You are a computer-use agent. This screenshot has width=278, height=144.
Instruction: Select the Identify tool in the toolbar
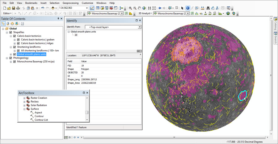(x=188, y=8)
